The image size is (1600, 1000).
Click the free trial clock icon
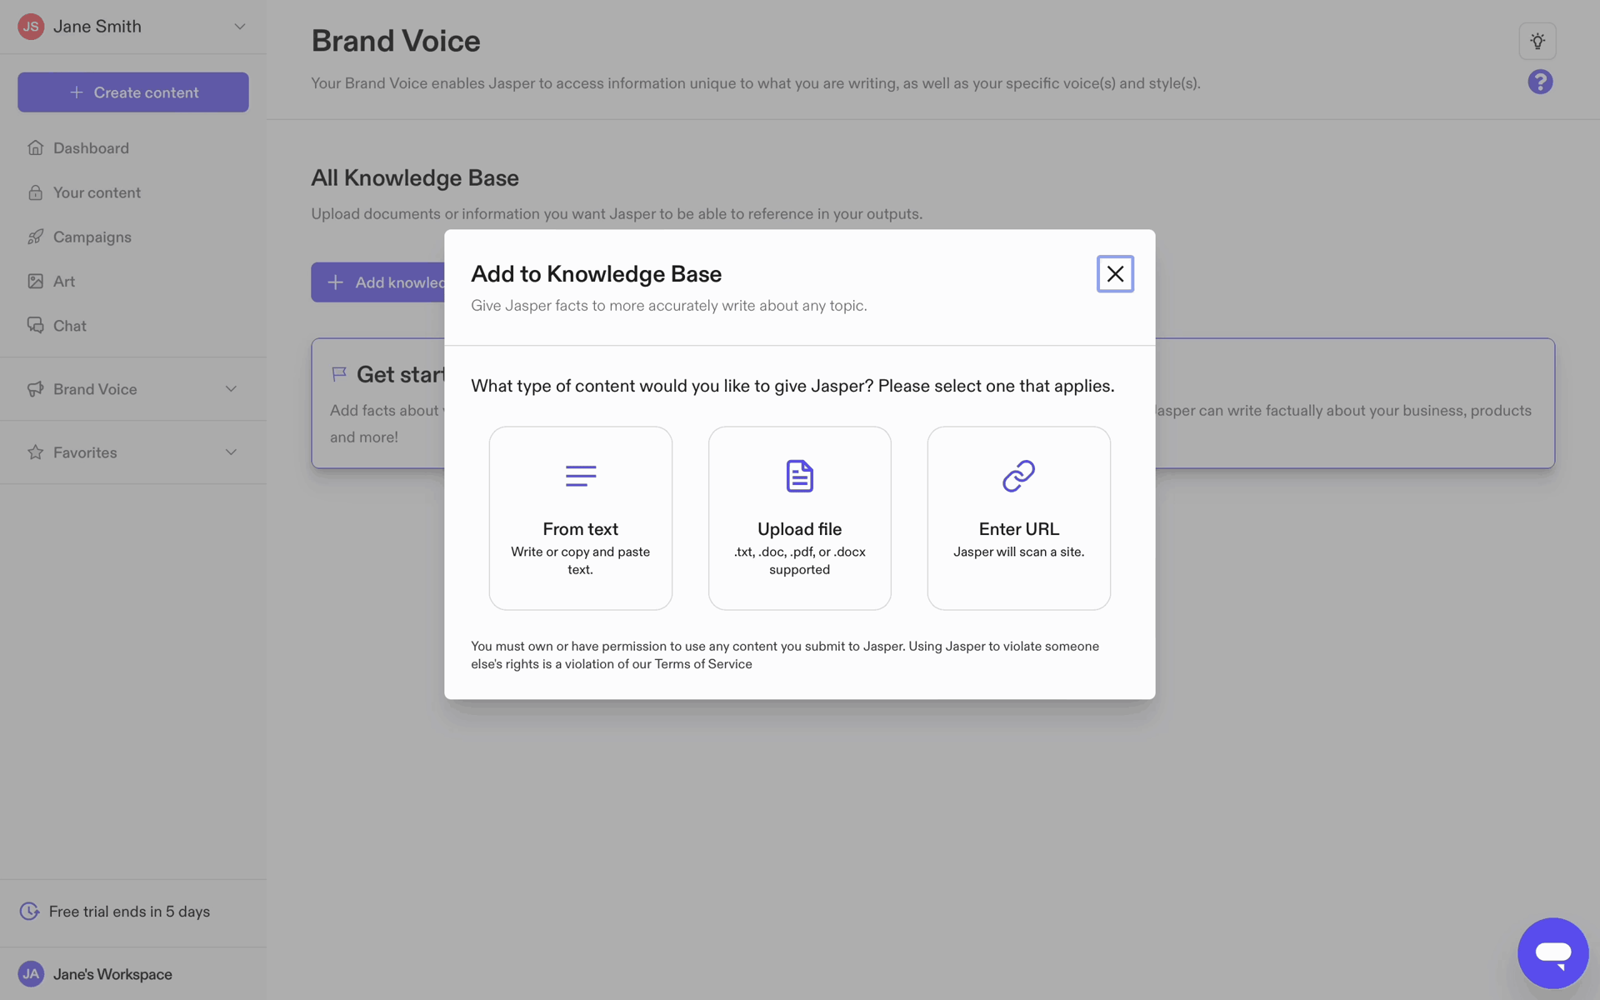pos(29,911)
